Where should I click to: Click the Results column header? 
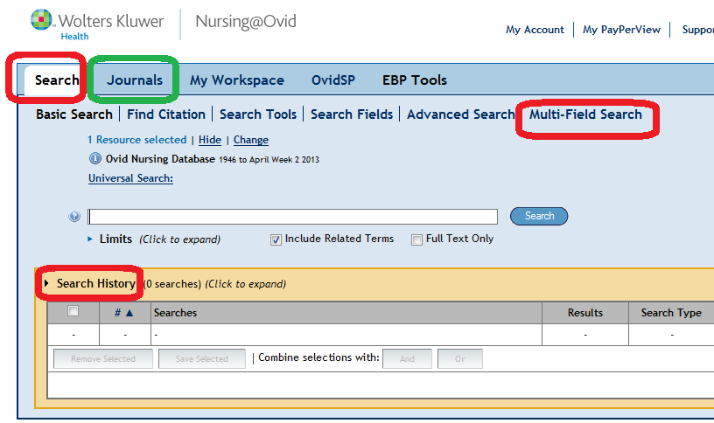585,313
